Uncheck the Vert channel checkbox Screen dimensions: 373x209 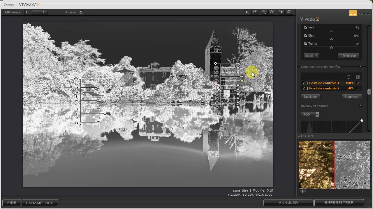coord(306,27)
